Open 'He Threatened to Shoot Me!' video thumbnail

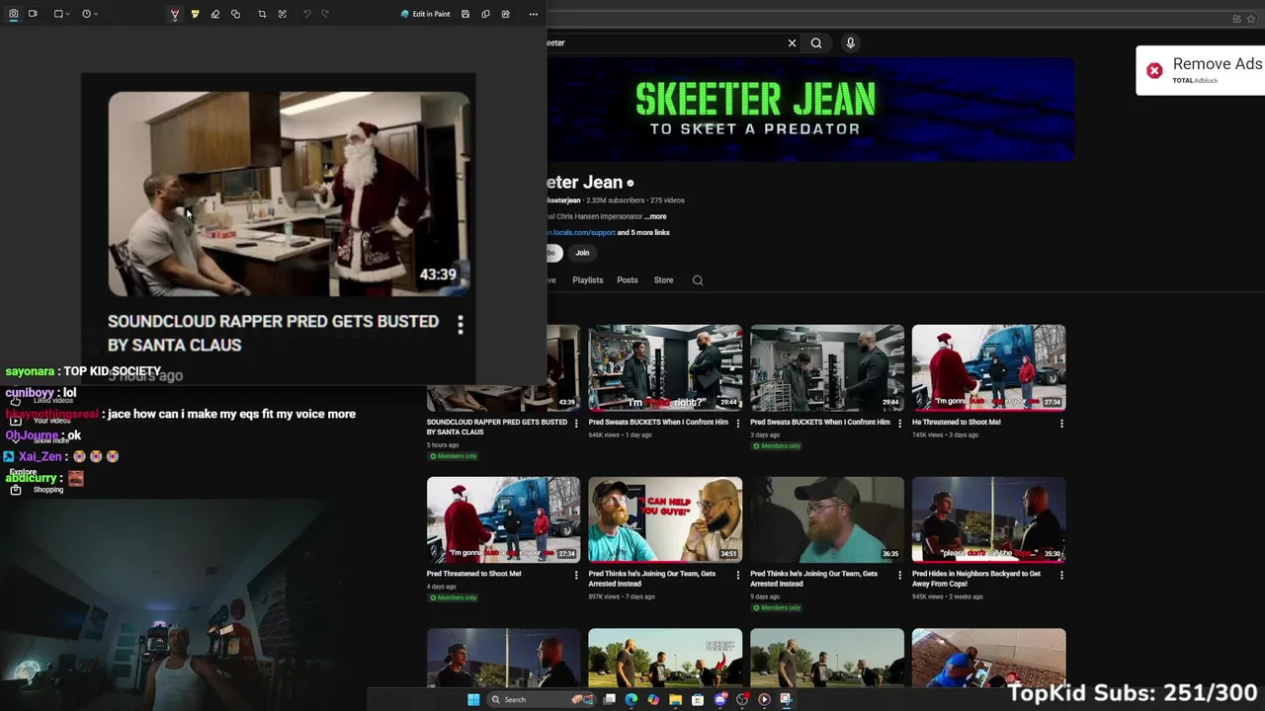coord(988,366)
